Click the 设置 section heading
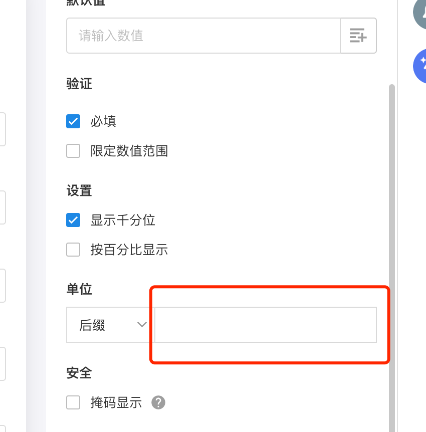This screenshot has width=426, height=432. [79, 191]
